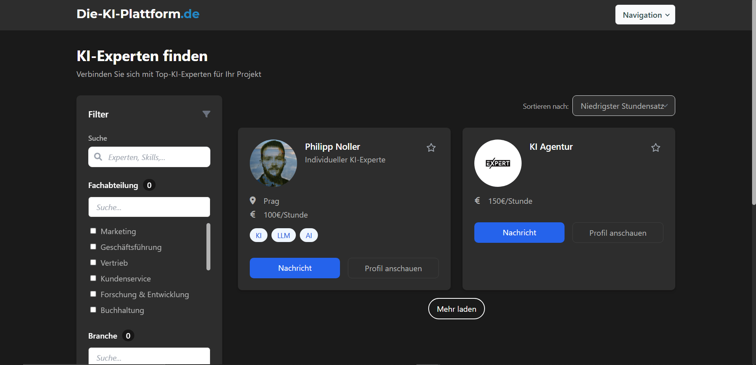Send Nachricht to Philipp Noller

(295, 268)
